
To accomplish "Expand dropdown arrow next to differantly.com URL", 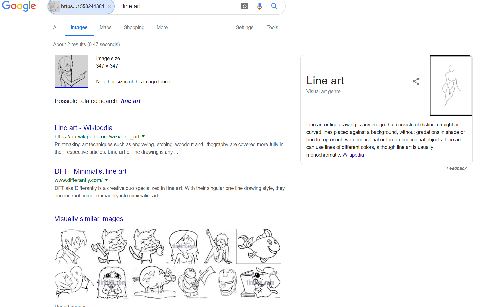I will click(106, 180).
